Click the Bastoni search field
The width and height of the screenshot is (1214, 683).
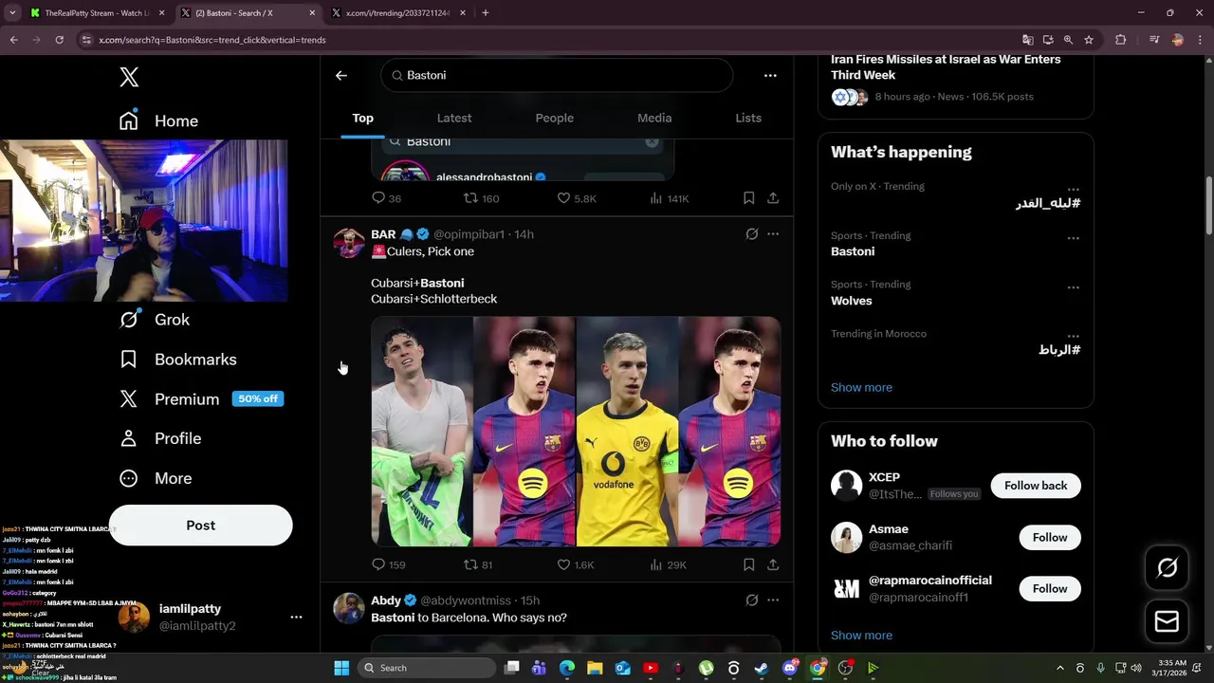[557, 75]
